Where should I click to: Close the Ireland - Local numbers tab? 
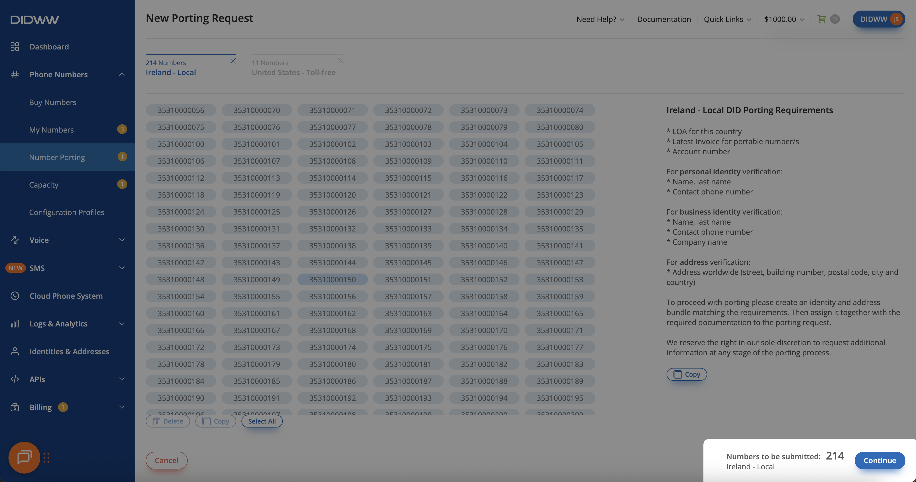(233, 61)
